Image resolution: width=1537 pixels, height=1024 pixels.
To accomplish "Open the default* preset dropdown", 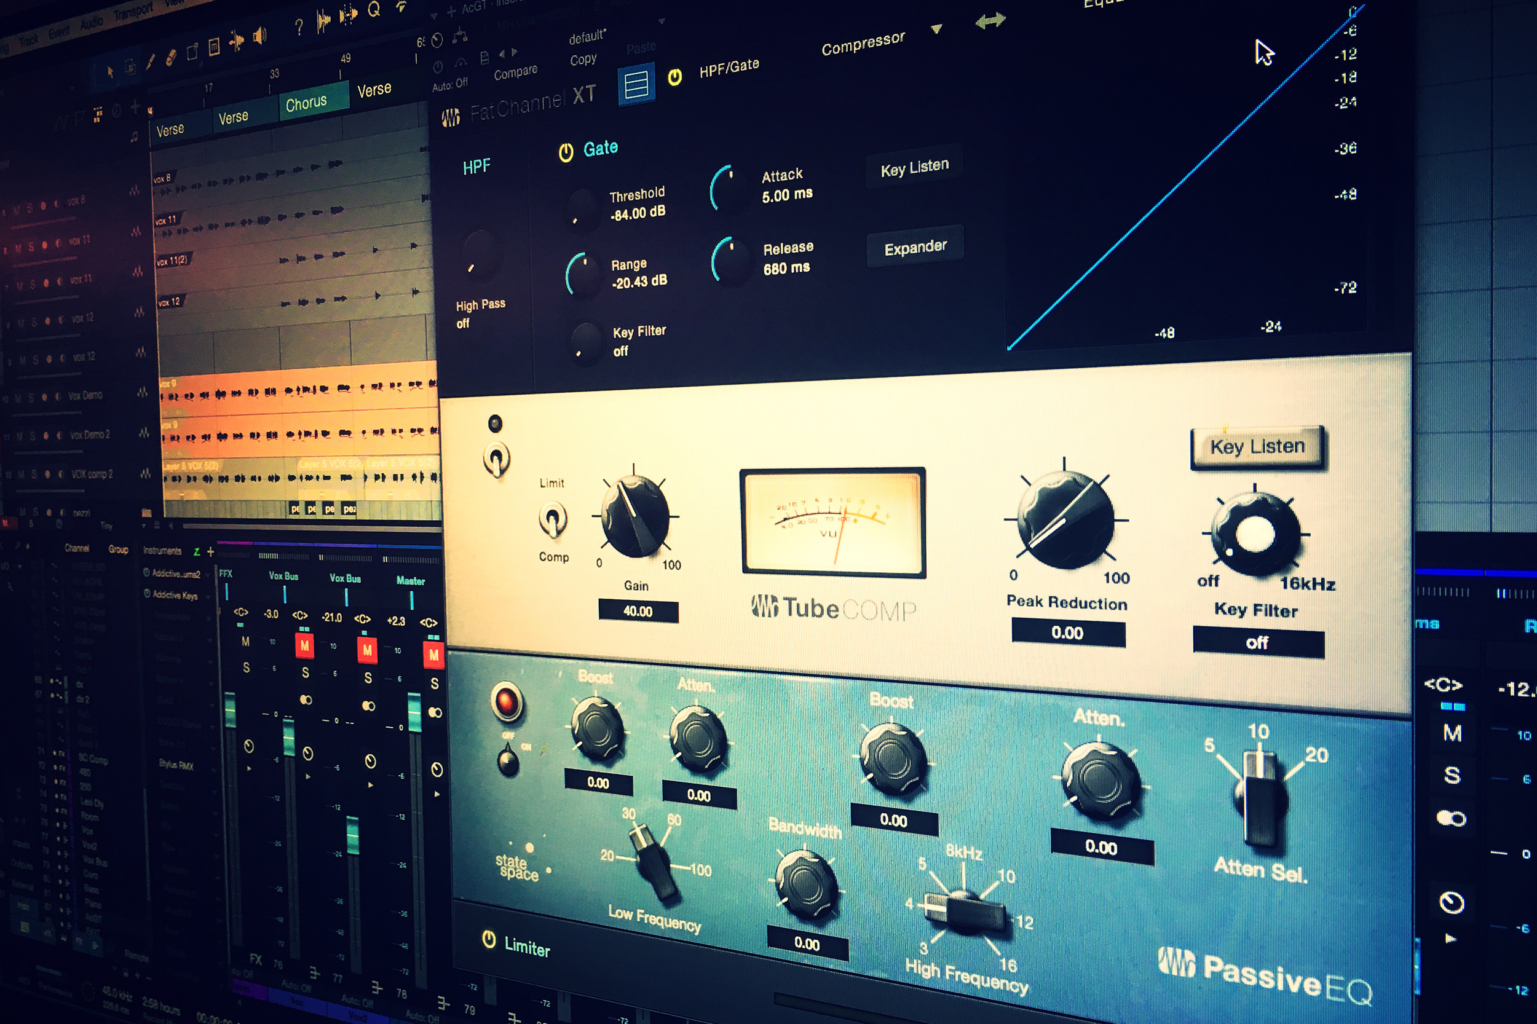I will click(x=587, y=37).
